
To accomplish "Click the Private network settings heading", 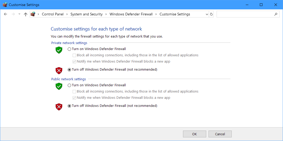I will tap(69, 43).
